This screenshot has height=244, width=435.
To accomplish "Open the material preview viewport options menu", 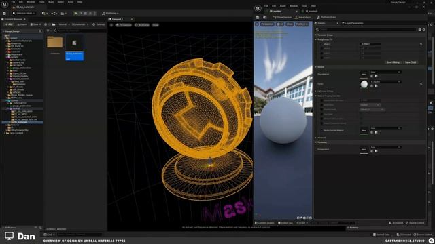I will click(x=257, y=24).
